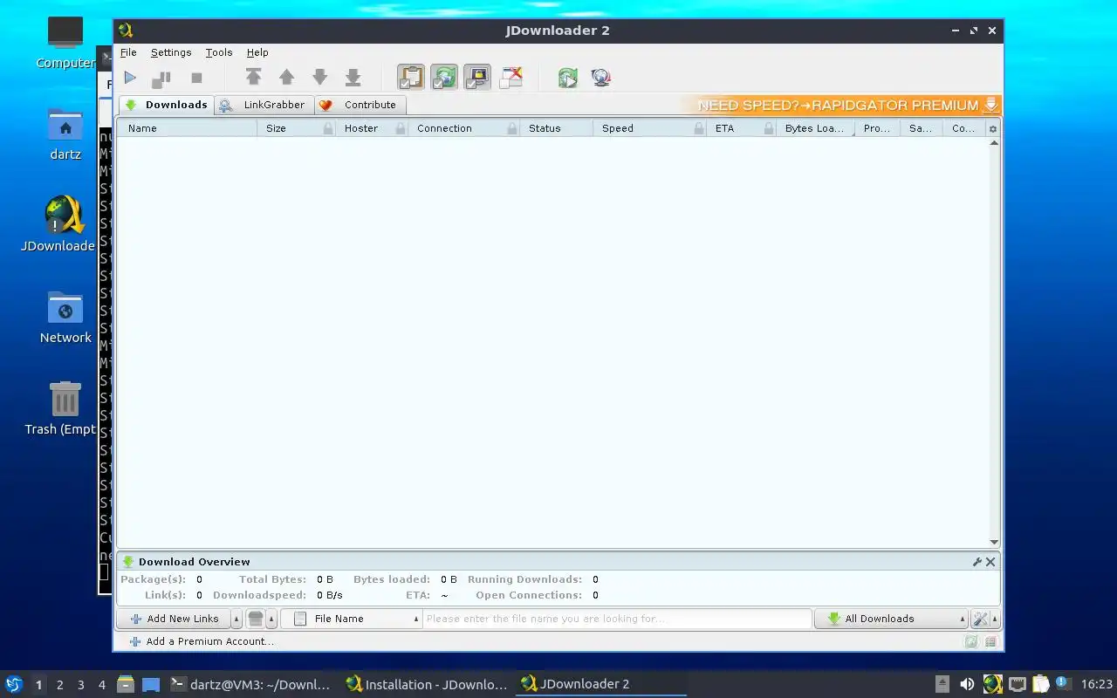Open Download Overview wrench settings
The image size is (1117, 698).
click(977, 562)
